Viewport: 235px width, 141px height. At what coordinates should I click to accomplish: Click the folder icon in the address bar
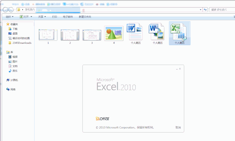19,10
